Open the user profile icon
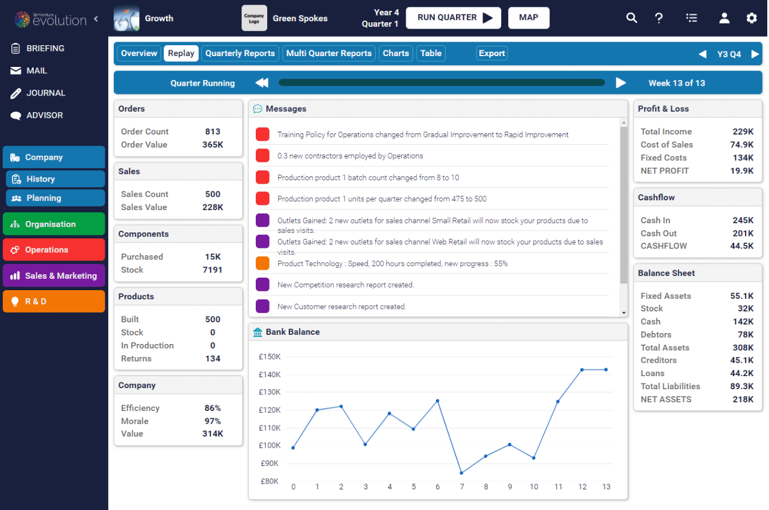 pos(724,18)
